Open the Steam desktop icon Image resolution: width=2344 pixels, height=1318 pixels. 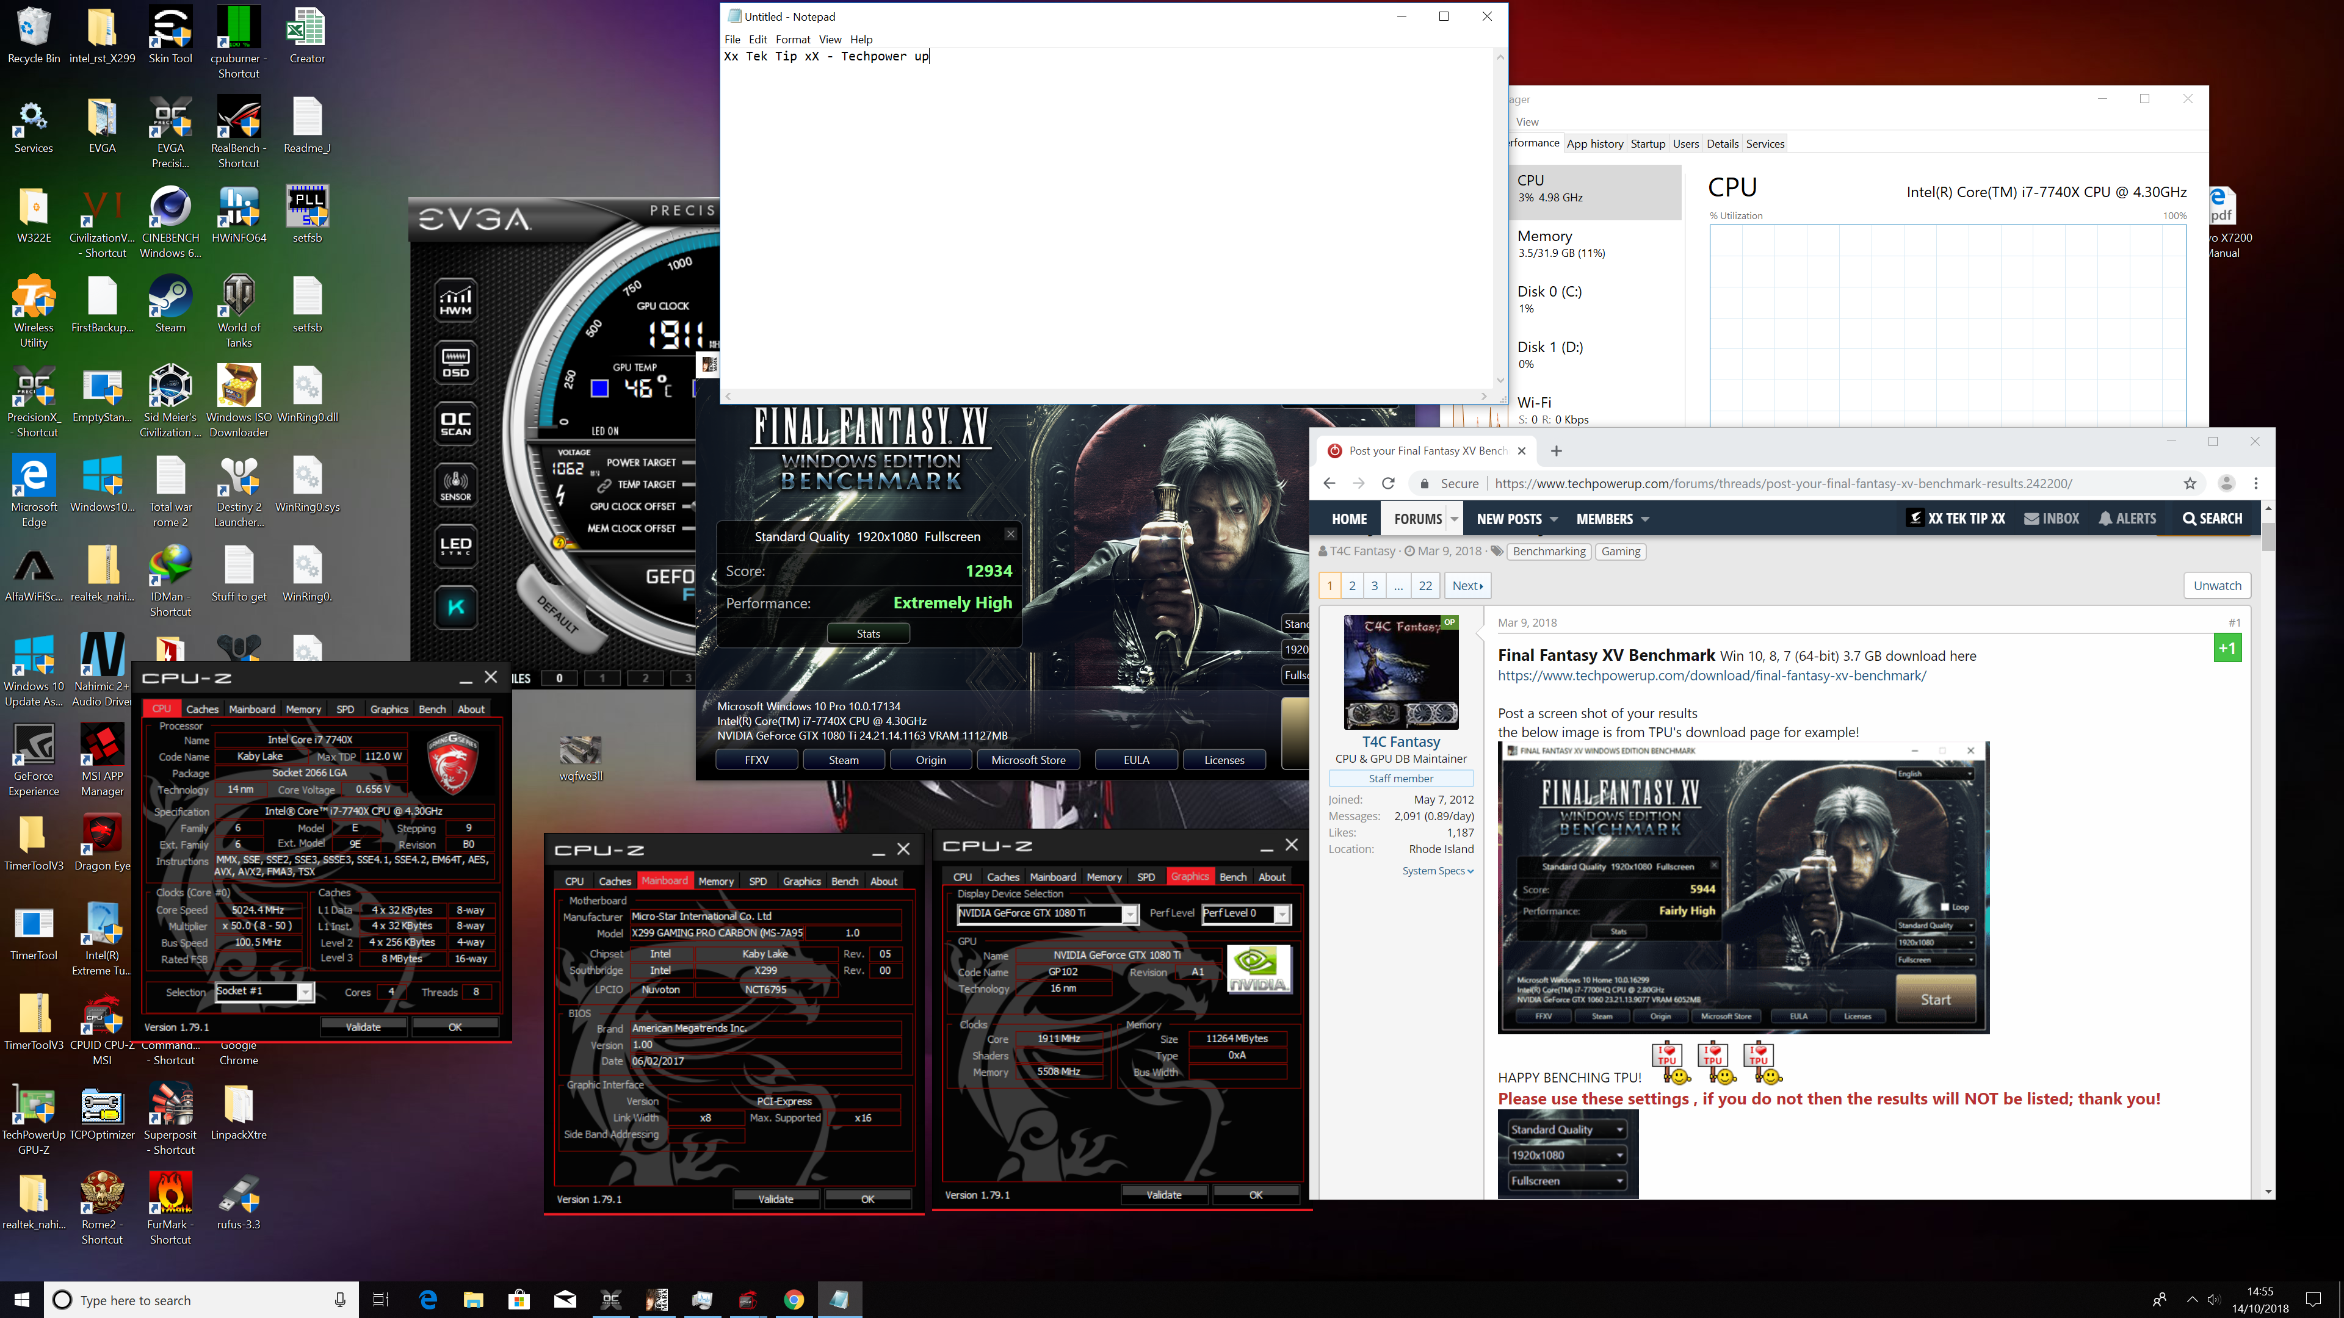(x=170, y=304)
